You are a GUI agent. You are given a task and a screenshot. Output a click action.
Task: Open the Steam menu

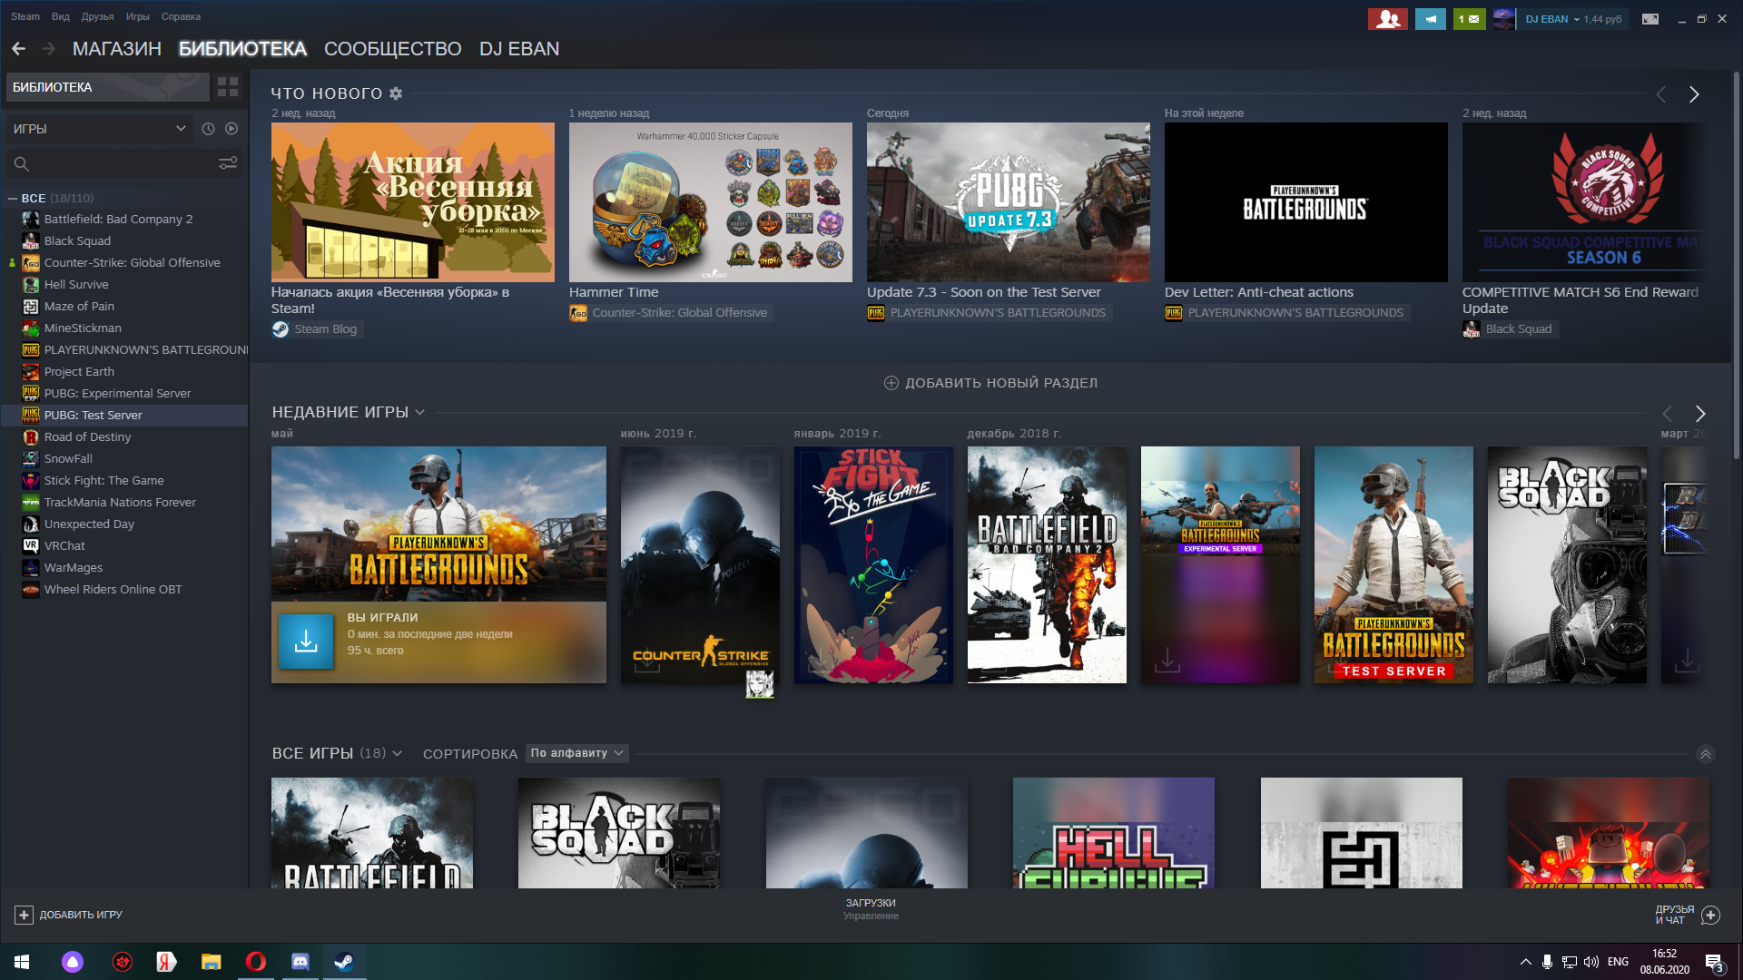25,16
